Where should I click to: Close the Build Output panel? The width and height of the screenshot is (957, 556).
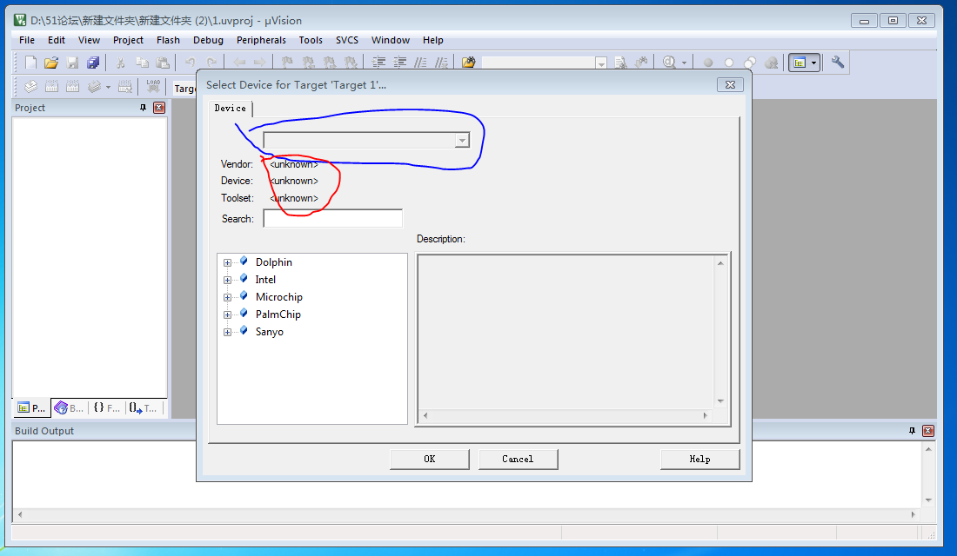pyautogui.click(x=927, y=430)
